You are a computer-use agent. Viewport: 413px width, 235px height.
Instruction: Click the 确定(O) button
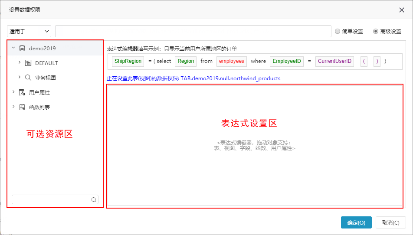pos(356,222)
